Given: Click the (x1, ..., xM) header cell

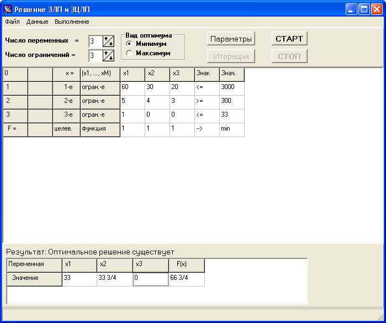Looking at the screenshot, I should coord(100,75).
